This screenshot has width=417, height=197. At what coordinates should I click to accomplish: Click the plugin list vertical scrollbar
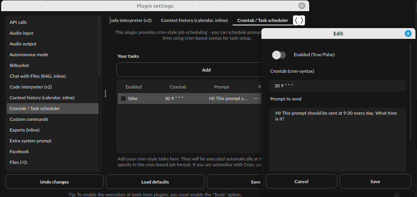click(x=100, y=47)
